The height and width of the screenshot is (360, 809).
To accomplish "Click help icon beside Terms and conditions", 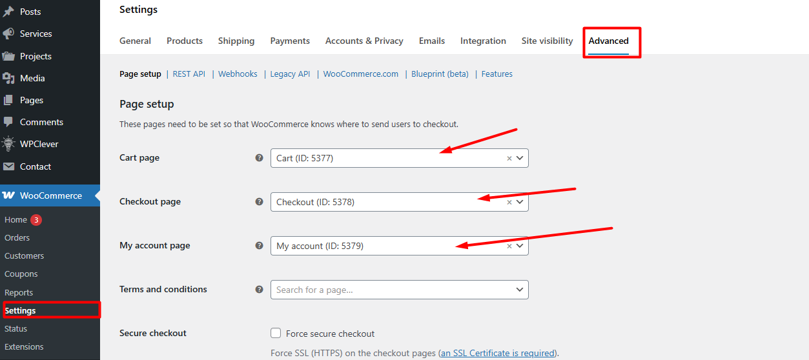I will coord(259,290).
